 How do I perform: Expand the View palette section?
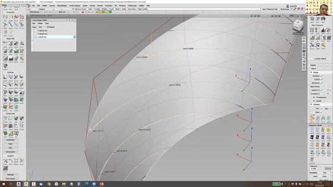coord(10,148)
